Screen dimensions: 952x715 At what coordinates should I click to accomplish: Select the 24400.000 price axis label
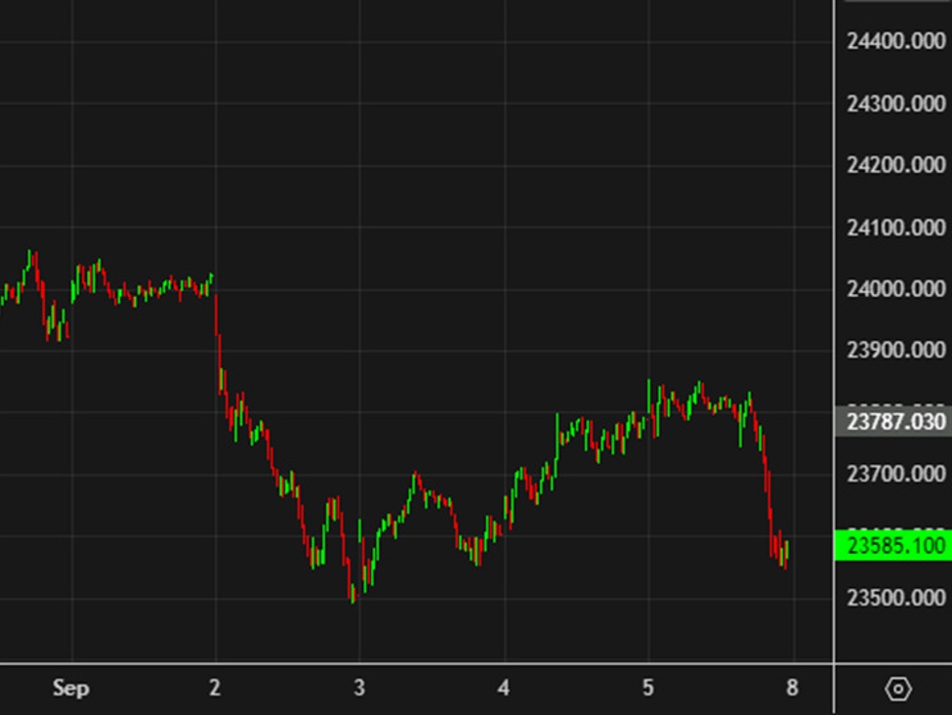tap(895, 41)
